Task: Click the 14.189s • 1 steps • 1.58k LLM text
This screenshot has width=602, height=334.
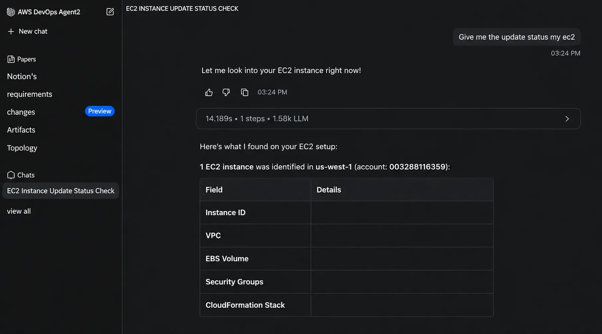Action: click(x=257, y=119)
